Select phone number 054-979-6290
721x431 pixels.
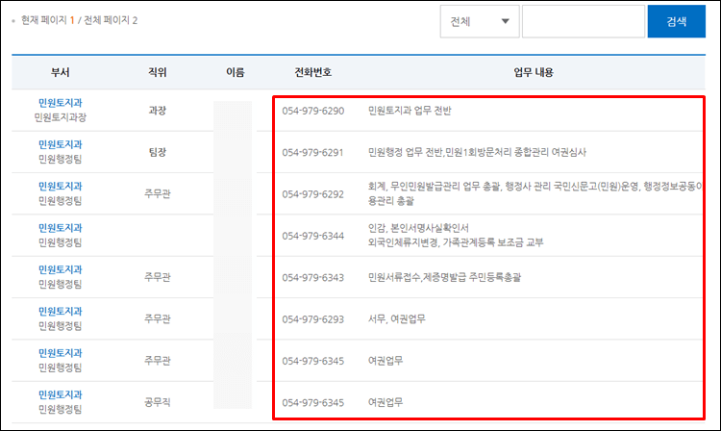pyautogui.click(x=313, y=111)
